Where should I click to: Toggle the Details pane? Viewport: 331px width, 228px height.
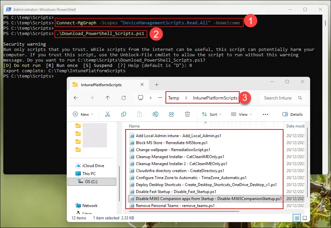coord(292,114)
